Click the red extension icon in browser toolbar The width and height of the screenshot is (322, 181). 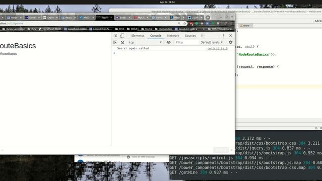(x=191, y=24)
